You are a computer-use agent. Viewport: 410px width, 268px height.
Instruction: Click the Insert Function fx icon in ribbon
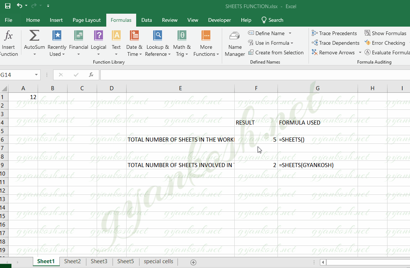tap(8, 35)
